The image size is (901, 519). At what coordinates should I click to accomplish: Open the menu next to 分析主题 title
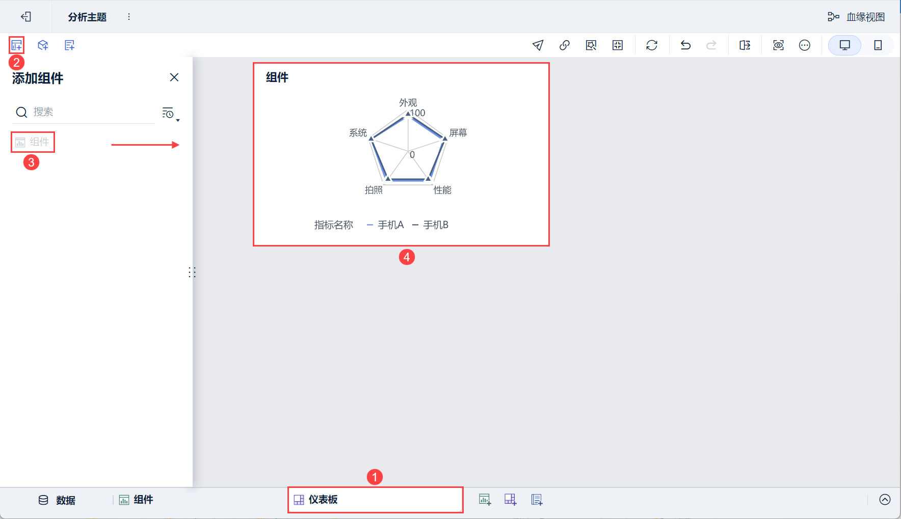(x=129, y=17)
